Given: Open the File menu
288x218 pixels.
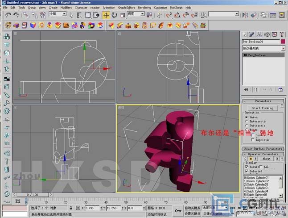Looking at the screenshot, I should pos(5,8).
